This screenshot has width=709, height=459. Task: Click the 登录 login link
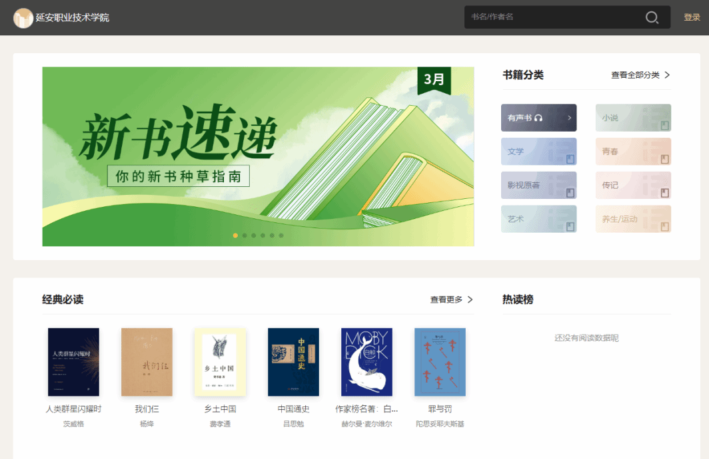coord(692,17)
